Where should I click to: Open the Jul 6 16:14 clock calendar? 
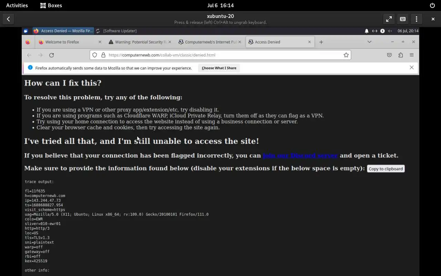click(220, 5)
